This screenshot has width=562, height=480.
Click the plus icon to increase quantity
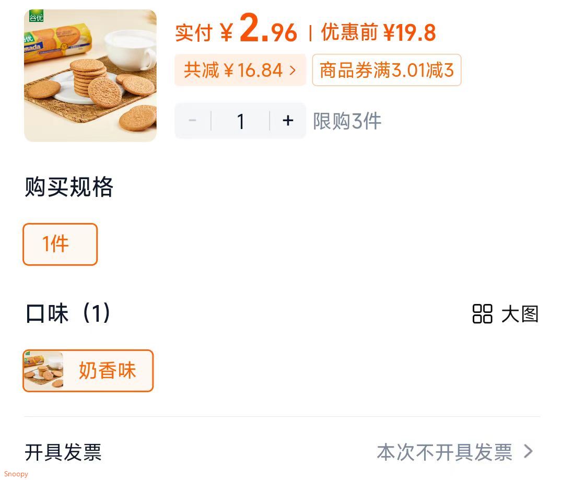[x=288, y=121]
